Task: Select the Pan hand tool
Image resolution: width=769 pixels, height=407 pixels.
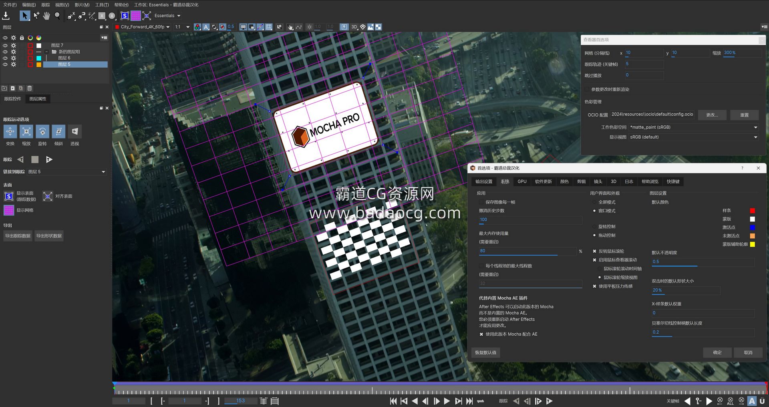Action: pyautogui.click(x=46, y=16)
